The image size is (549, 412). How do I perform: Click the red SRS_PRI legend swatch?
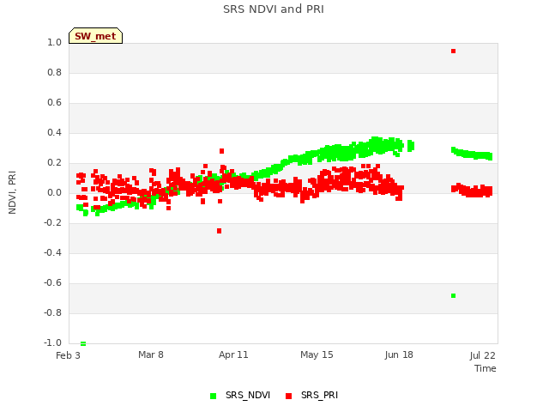(288, 396)
